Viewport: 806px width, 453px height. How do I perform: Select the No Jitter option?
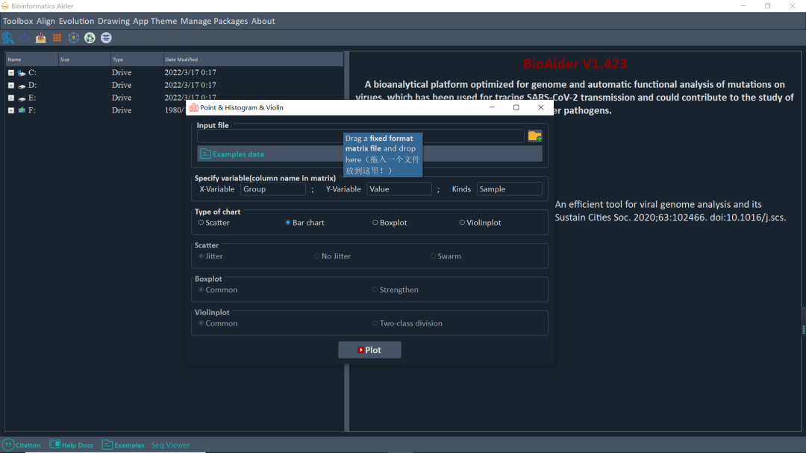coord(333,256)
